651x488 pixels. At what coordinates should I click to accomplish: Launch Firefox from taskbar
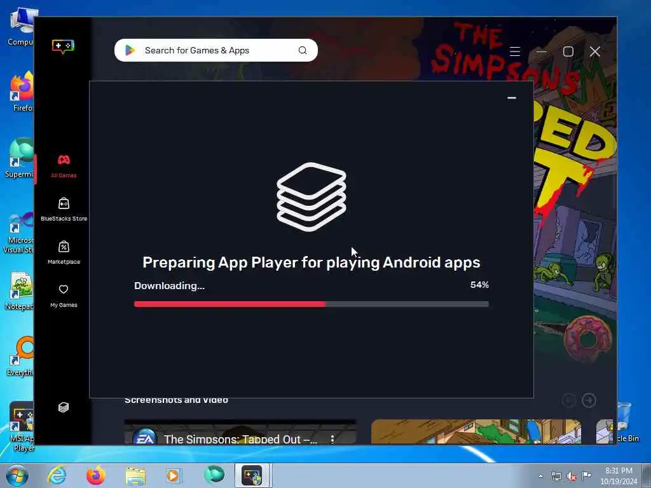point(95,475)
